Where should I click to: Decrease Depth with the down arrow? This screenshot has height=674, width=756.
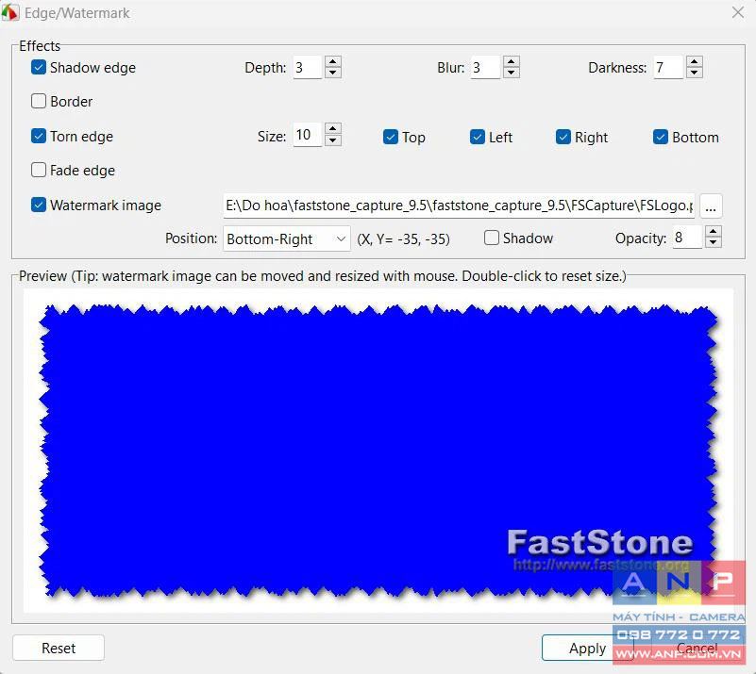pyautogui.click(x=332, y=73)
